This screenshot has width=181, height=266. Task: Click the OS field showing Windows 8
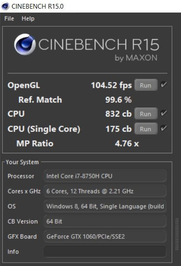pos(105,206)
